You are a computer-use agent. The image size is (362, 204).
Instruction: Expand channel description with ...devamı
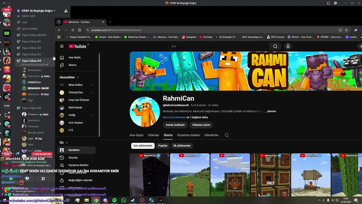click(x=271, y=111)
